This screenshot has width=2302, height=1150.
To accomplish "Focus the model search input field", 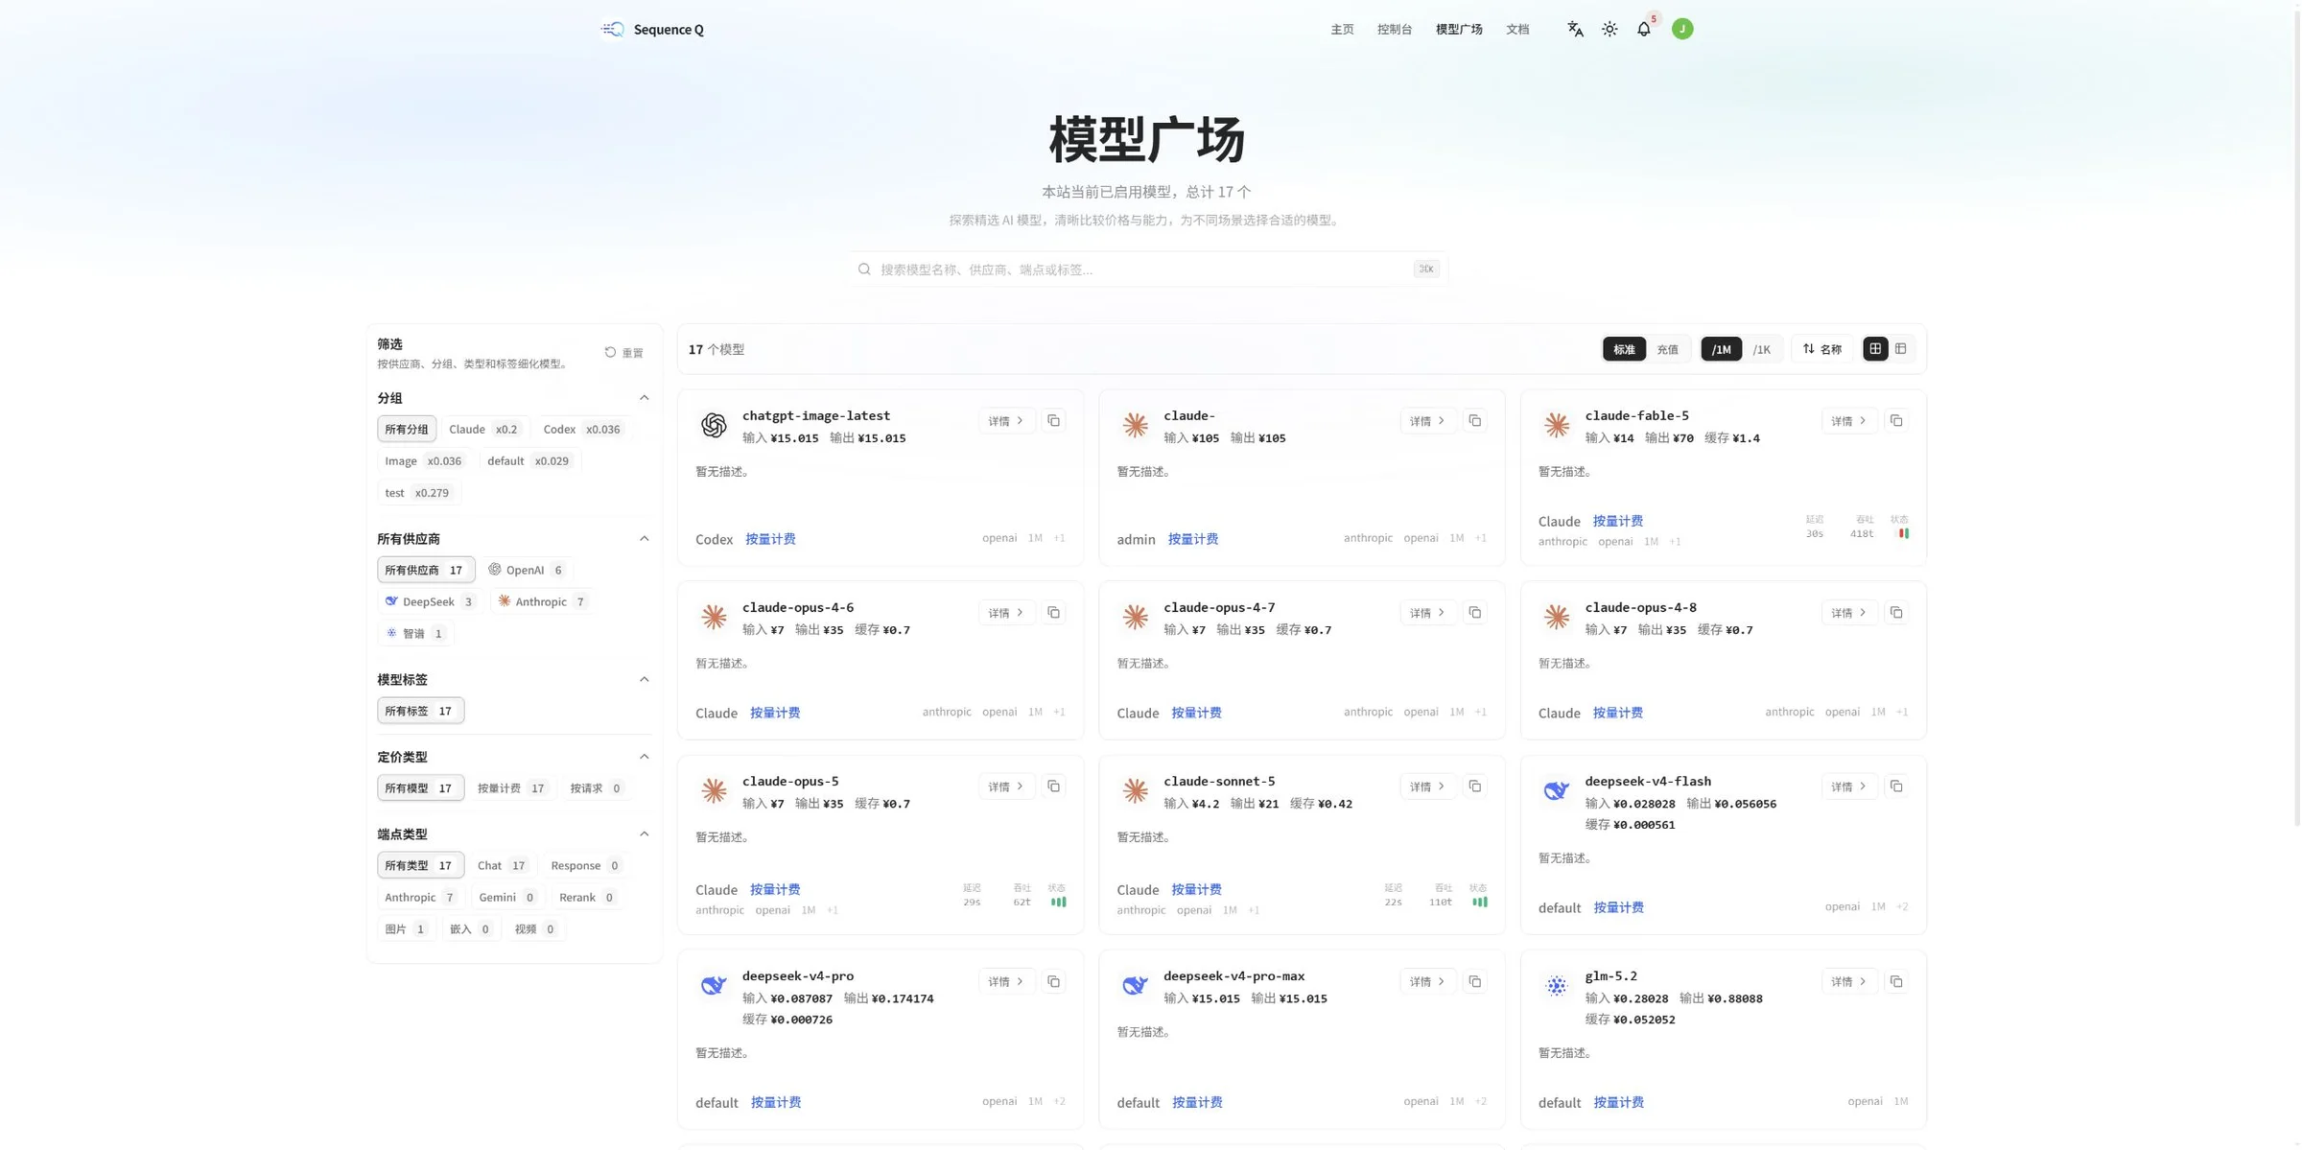I will click(x=1148, y=270).
